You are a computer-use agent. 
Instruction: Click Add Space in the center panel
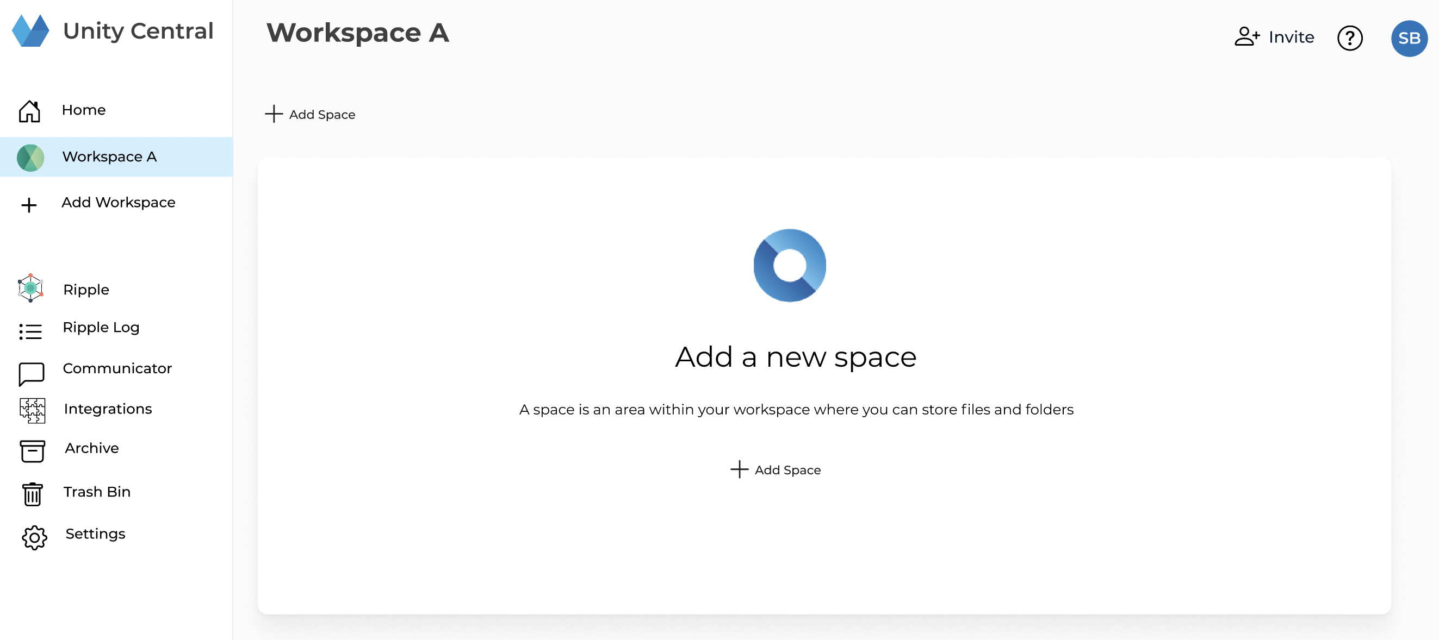pyautogui.click(x=776, y=469)
